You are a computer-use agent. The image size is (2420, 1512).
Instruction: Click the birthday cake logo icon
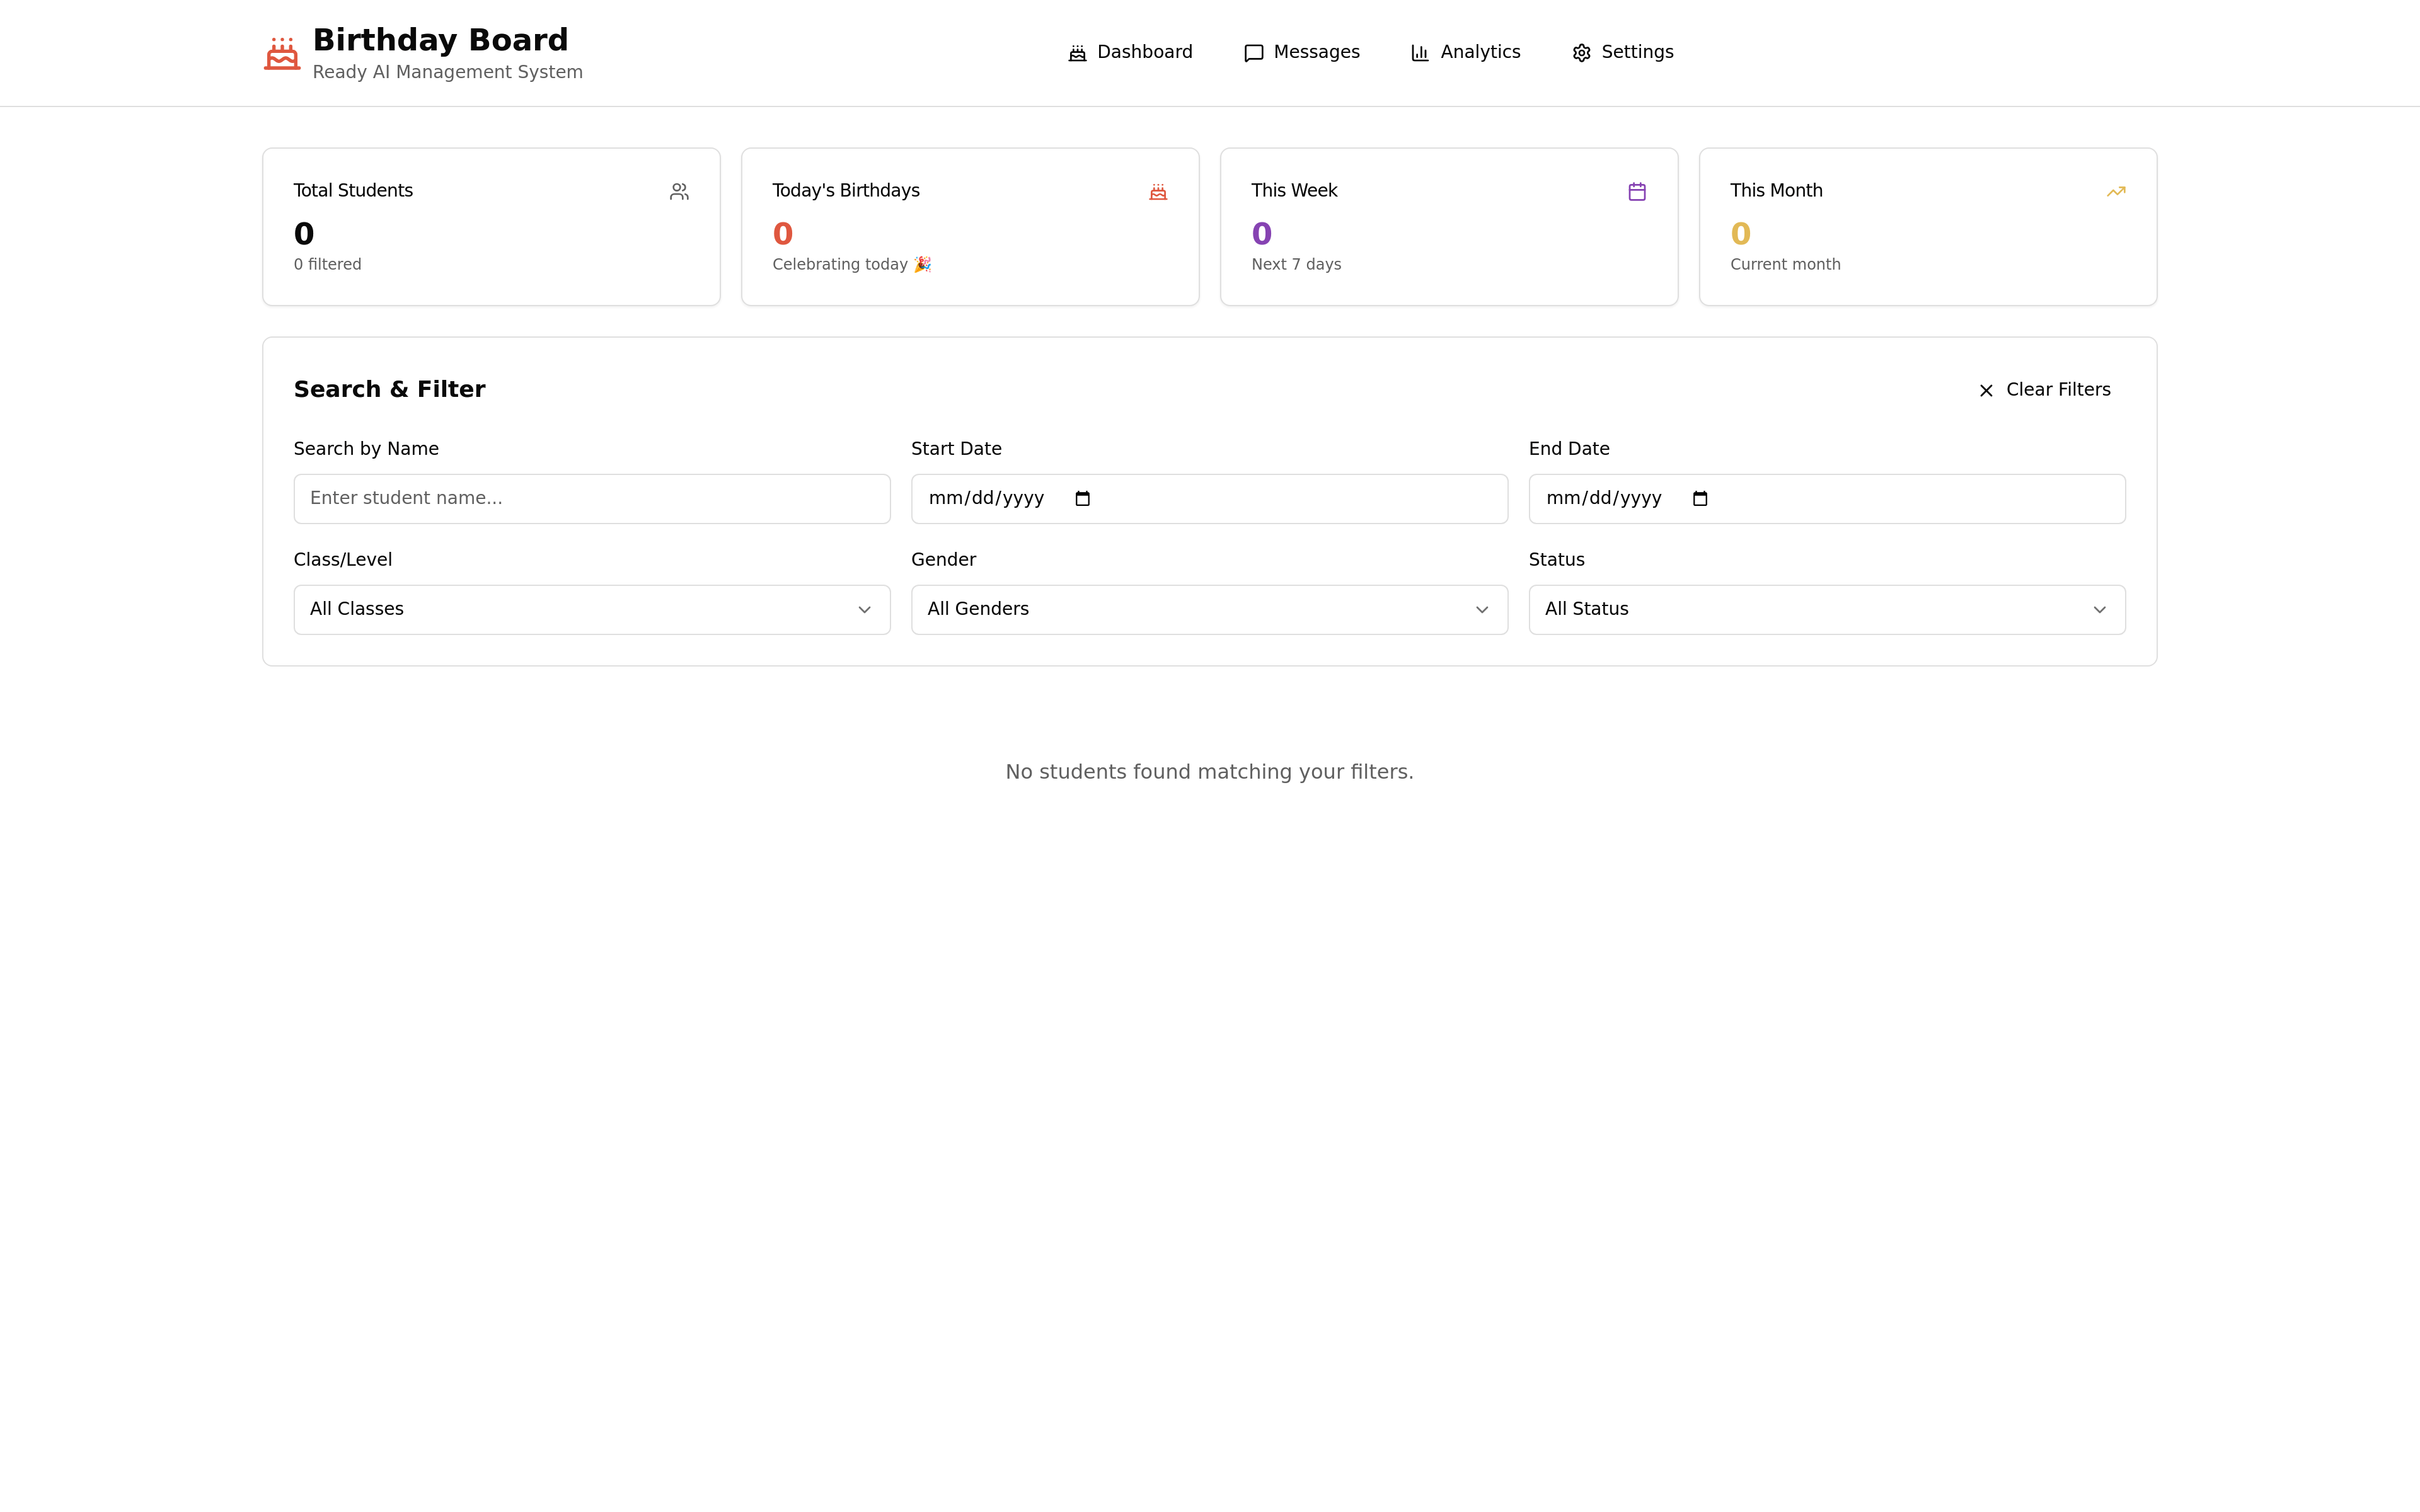click(282, 54)
